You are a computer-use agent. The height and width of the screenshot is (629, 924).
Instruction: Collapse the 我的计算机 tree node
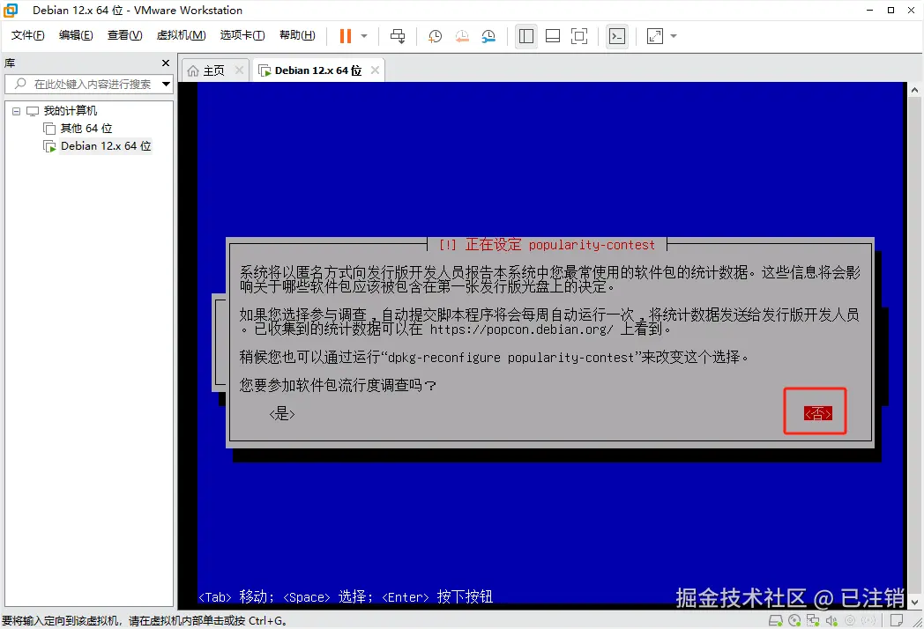[x=14, y=109]
